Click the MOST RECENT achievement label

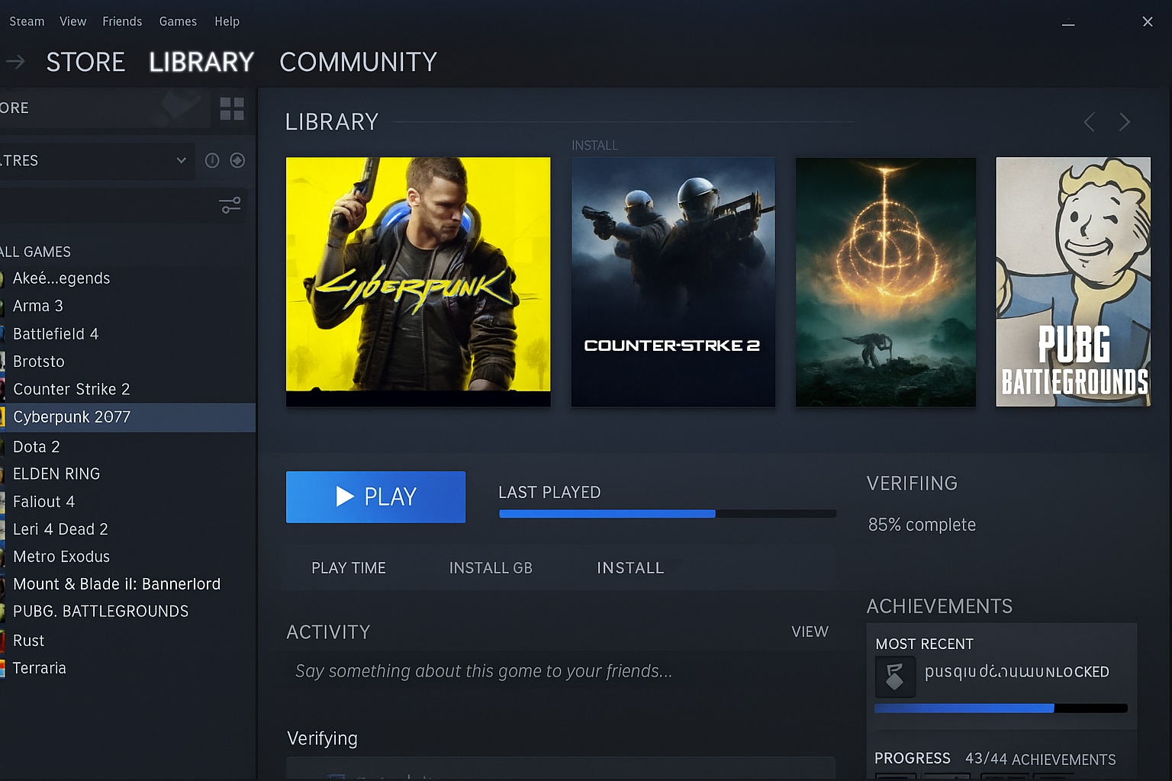point(924,644)
